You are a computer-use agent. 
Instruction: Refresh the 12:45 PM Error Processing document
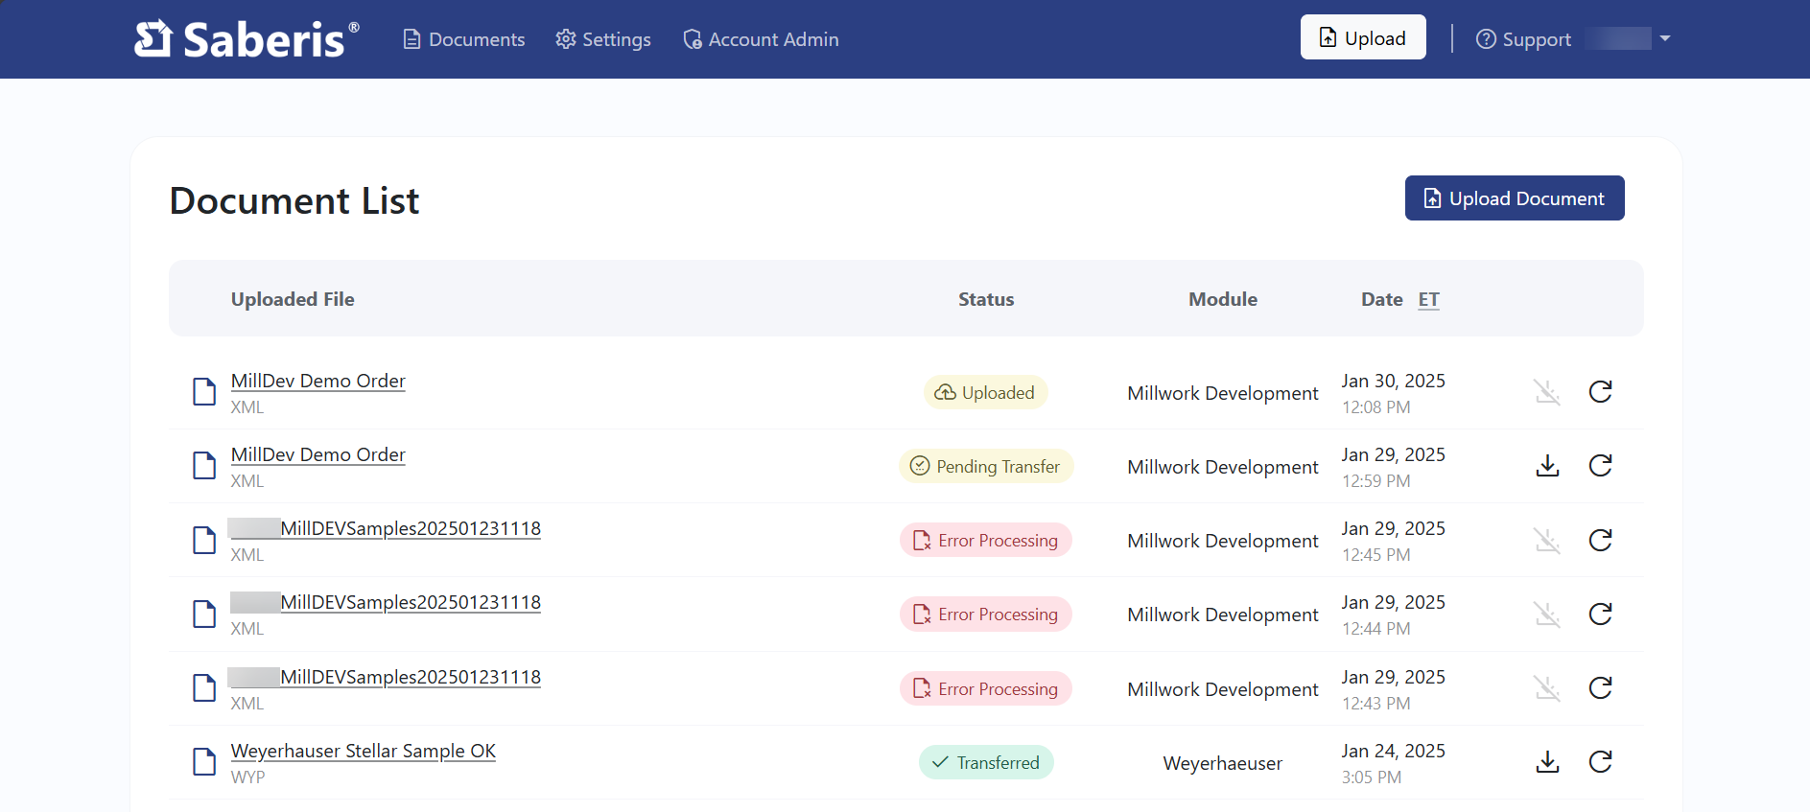1600,541
